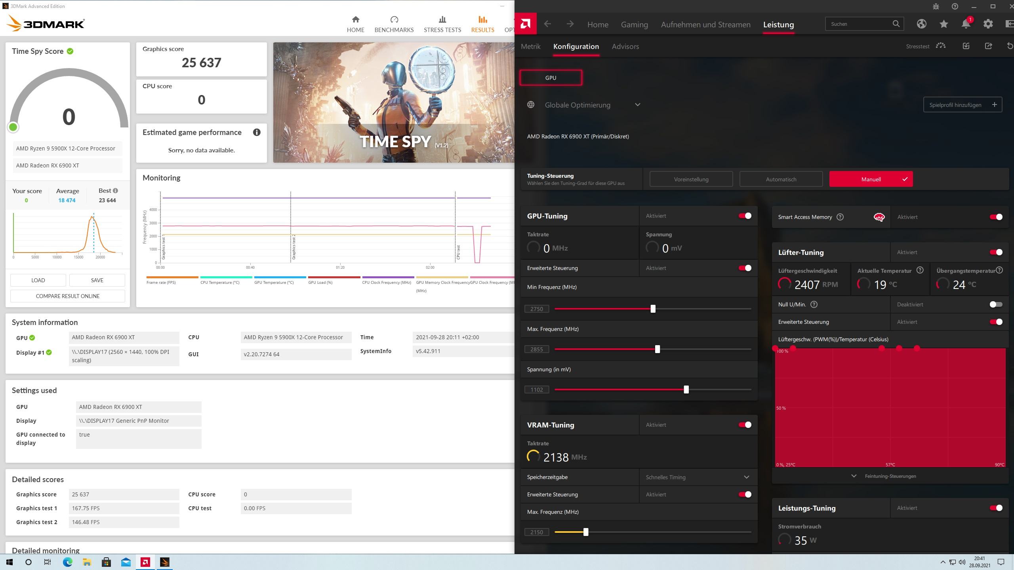
Task: Open AMD settings gear icon
Action: coord(988,24)
